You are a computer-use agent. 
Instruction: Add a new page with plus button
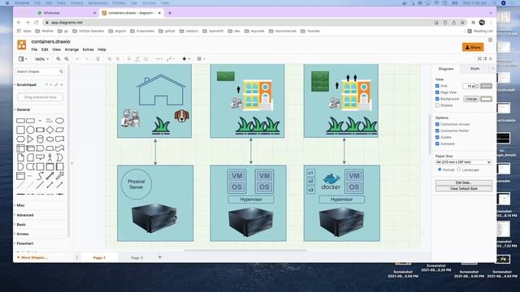tap(160, 257)
